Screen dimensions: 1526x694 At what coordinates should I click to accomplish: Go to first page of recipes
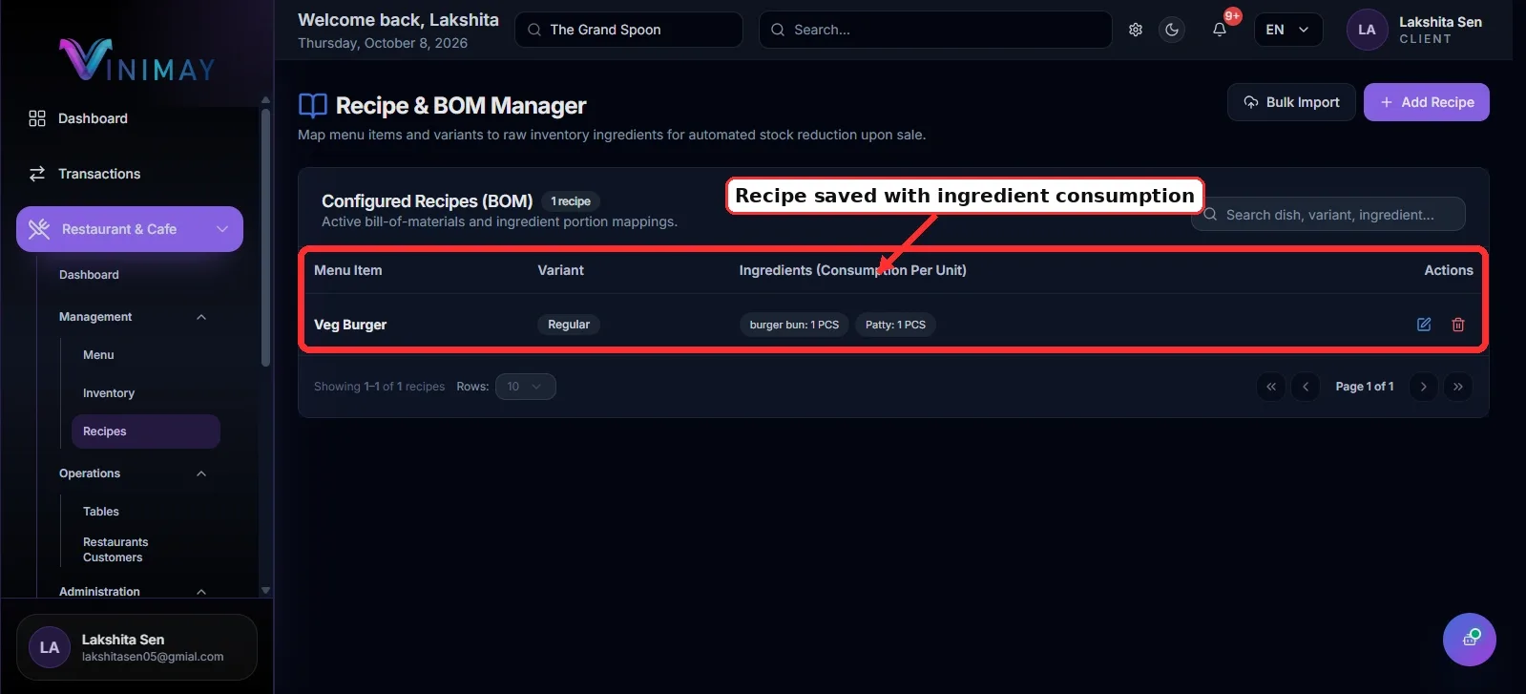1271,387
